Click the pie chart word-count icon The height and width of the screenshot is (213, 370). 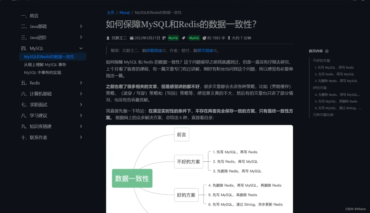[204, 38]
